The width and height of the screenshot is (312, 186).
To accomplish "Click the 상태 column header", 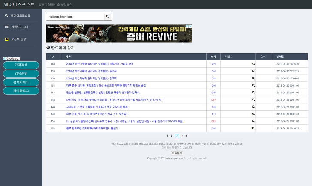I will 213,57.
